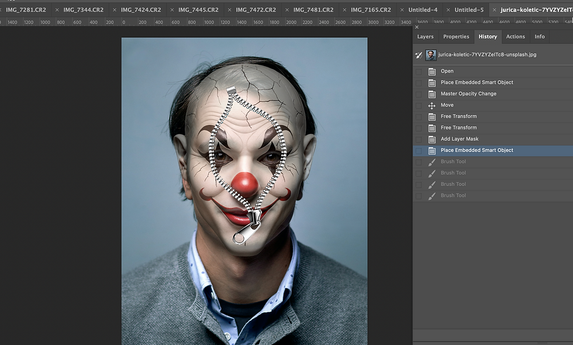The width and height of the screenshot is (573, 345).
Task: Switch to the IMG_7472.CR2 document tab
Action: coord(256,10)
